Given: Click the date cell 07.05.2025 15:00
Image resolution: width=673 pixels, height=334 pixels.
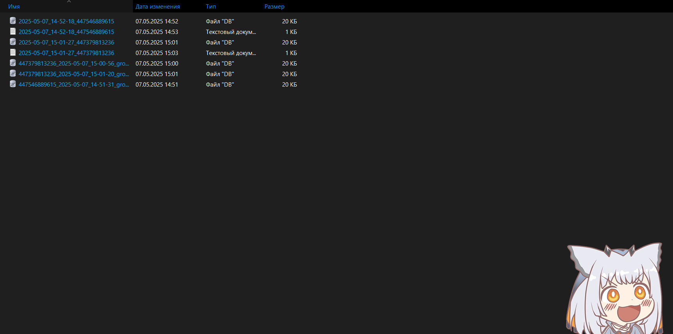Looking at the screenshot, I should point(157,64).
